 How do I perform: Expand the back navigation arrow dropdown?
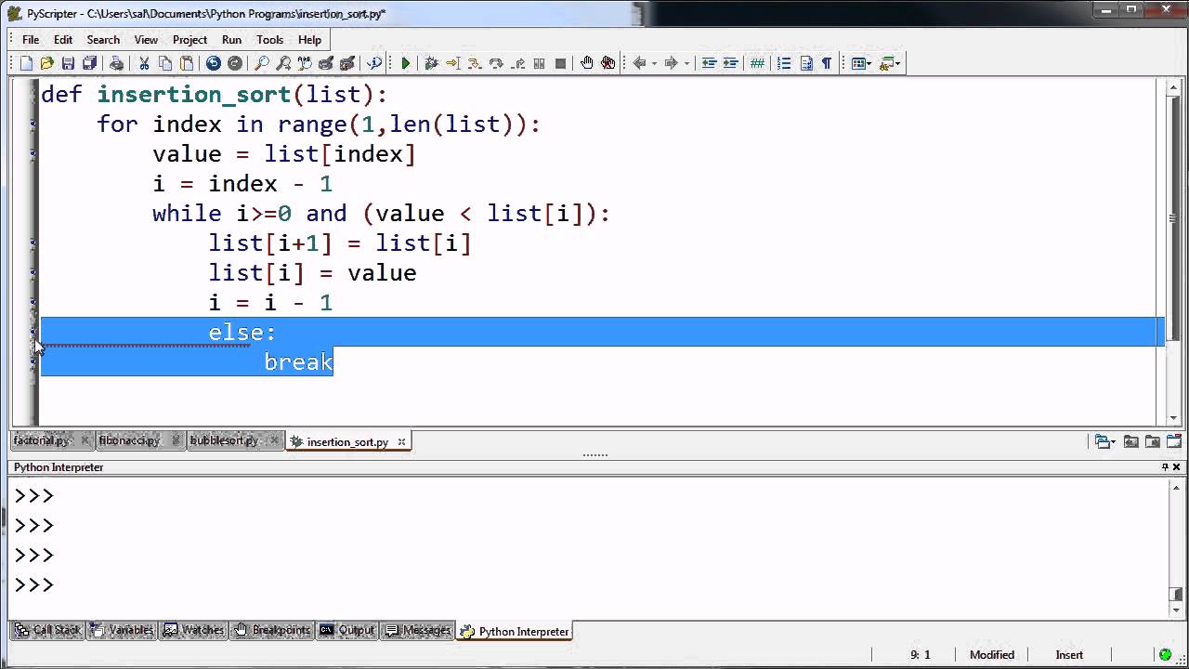coord(655,63)
